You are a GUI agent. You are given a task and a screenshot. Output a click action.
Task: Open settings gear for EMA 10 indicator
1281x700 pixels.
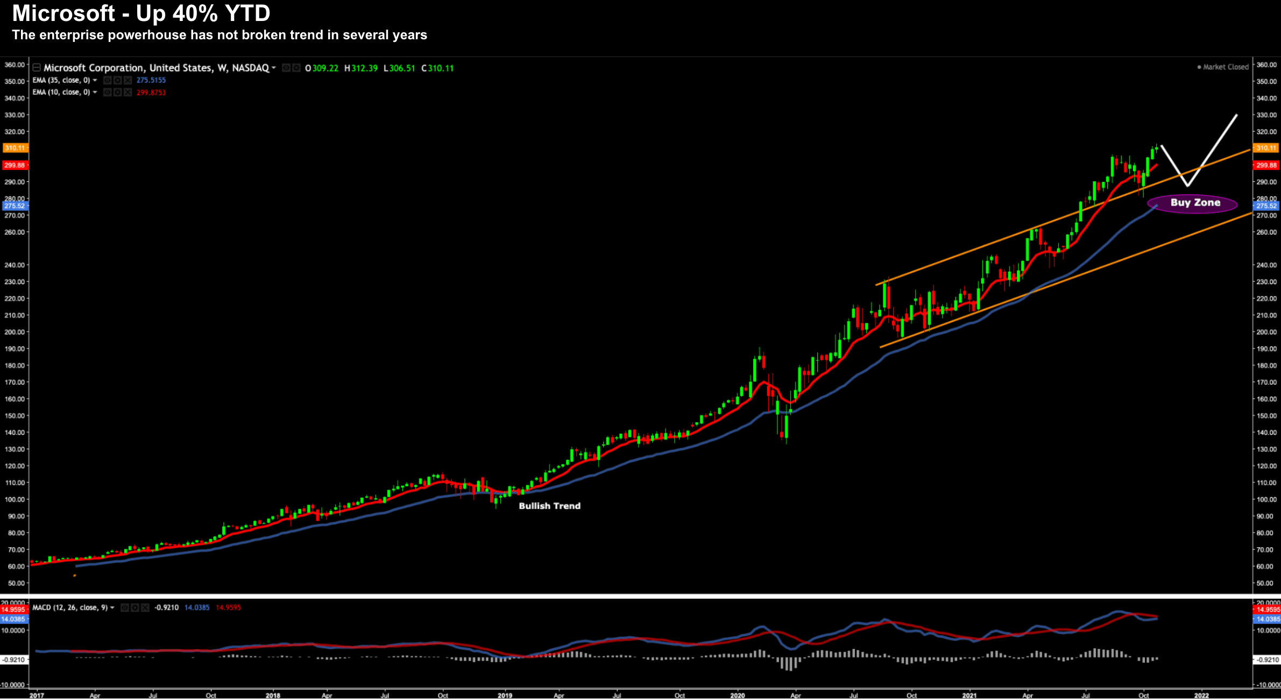(117, 93)
